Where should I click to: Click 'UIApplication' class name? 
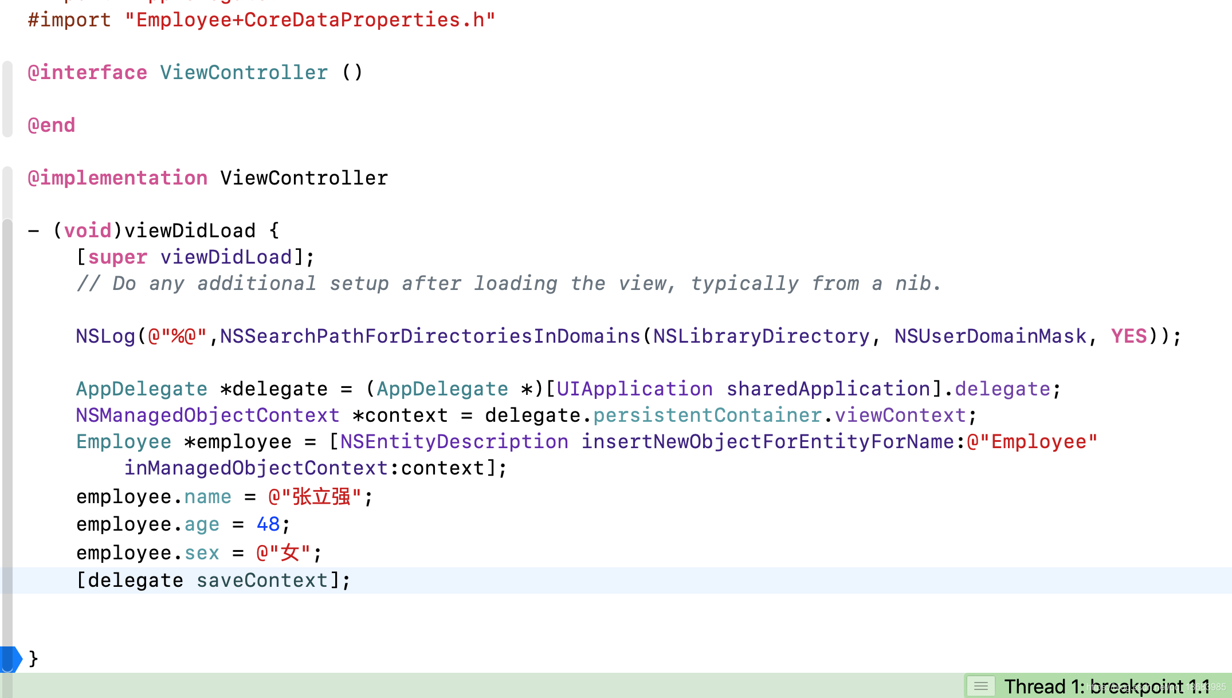(635, 389)
